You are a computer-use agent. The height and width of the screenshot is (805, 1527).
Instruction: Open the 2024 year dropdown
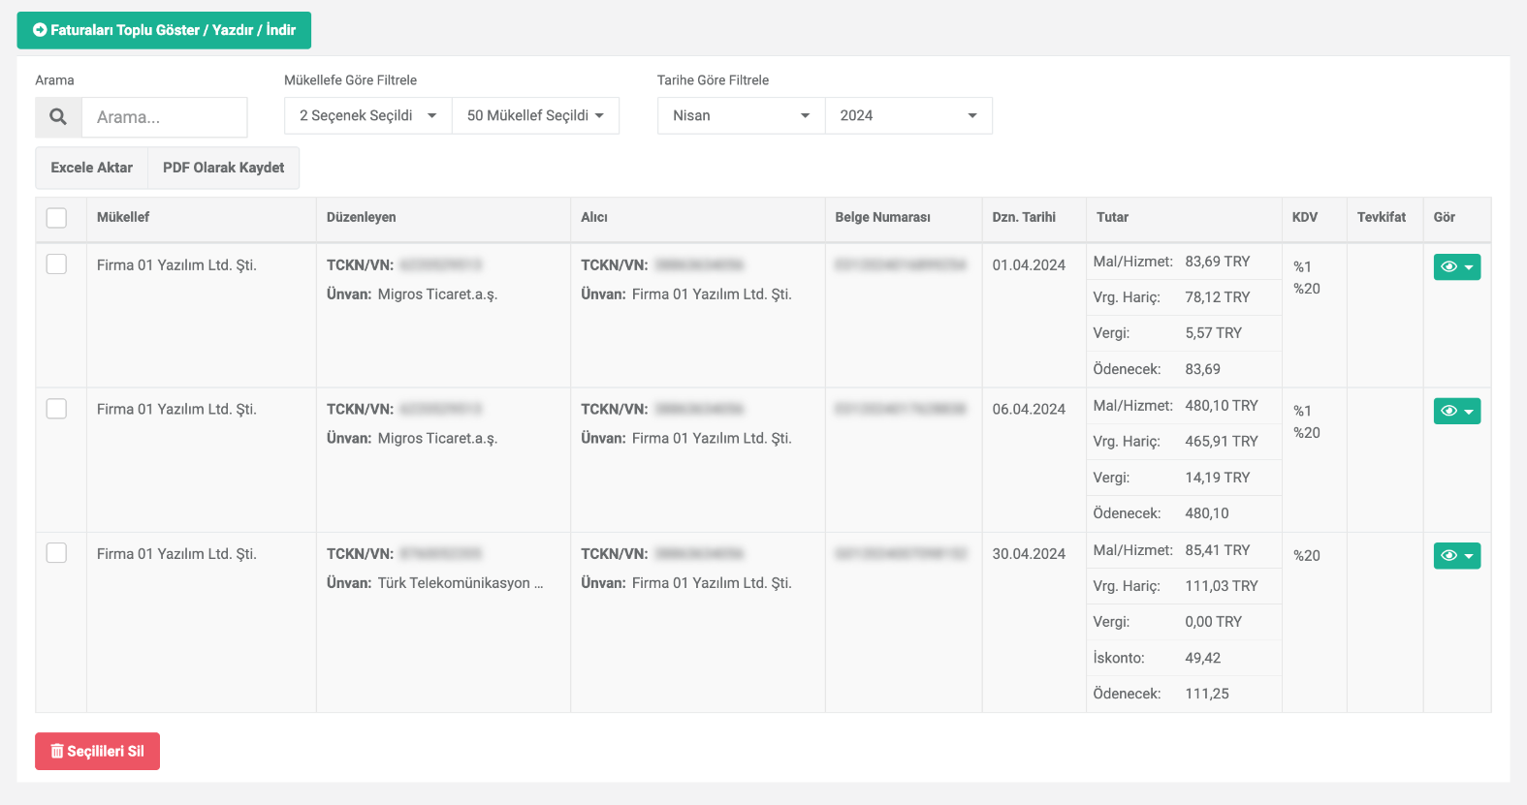(908, 115)
